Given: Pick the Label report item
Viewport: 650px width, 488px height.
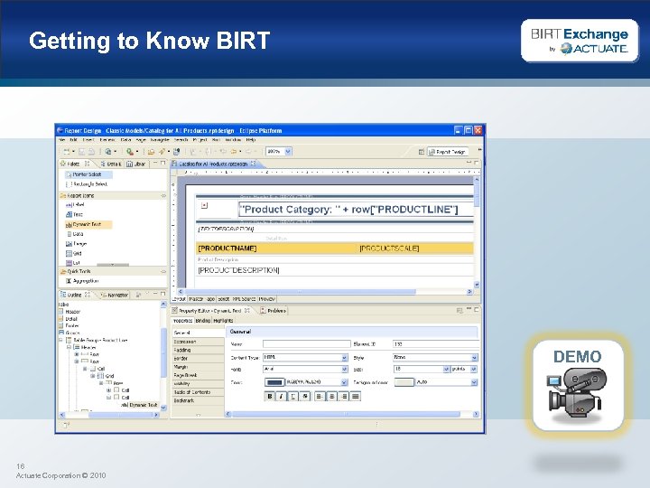Looking at the screenshot, I should (x=76, y=204).
